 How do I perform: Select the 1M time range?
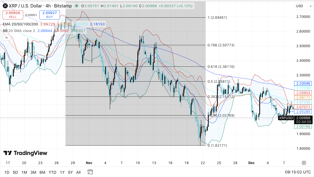click(x=24, y=172)
